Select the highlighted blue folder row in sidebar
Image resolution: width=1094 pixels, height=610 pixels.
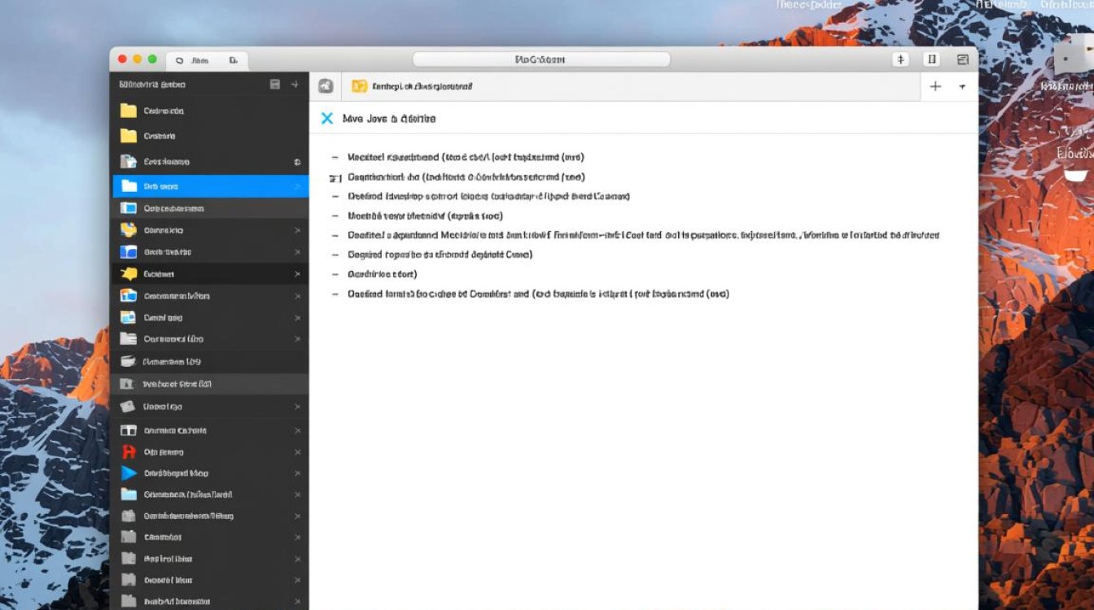pyautogui.click(x=210, y=186)
